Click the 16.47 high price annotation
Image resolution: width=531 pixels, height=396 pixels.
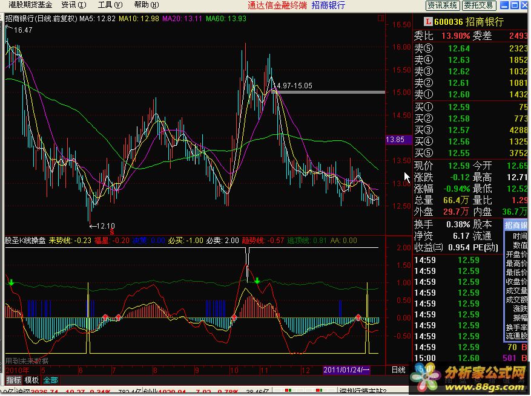(x=23, y=30)
